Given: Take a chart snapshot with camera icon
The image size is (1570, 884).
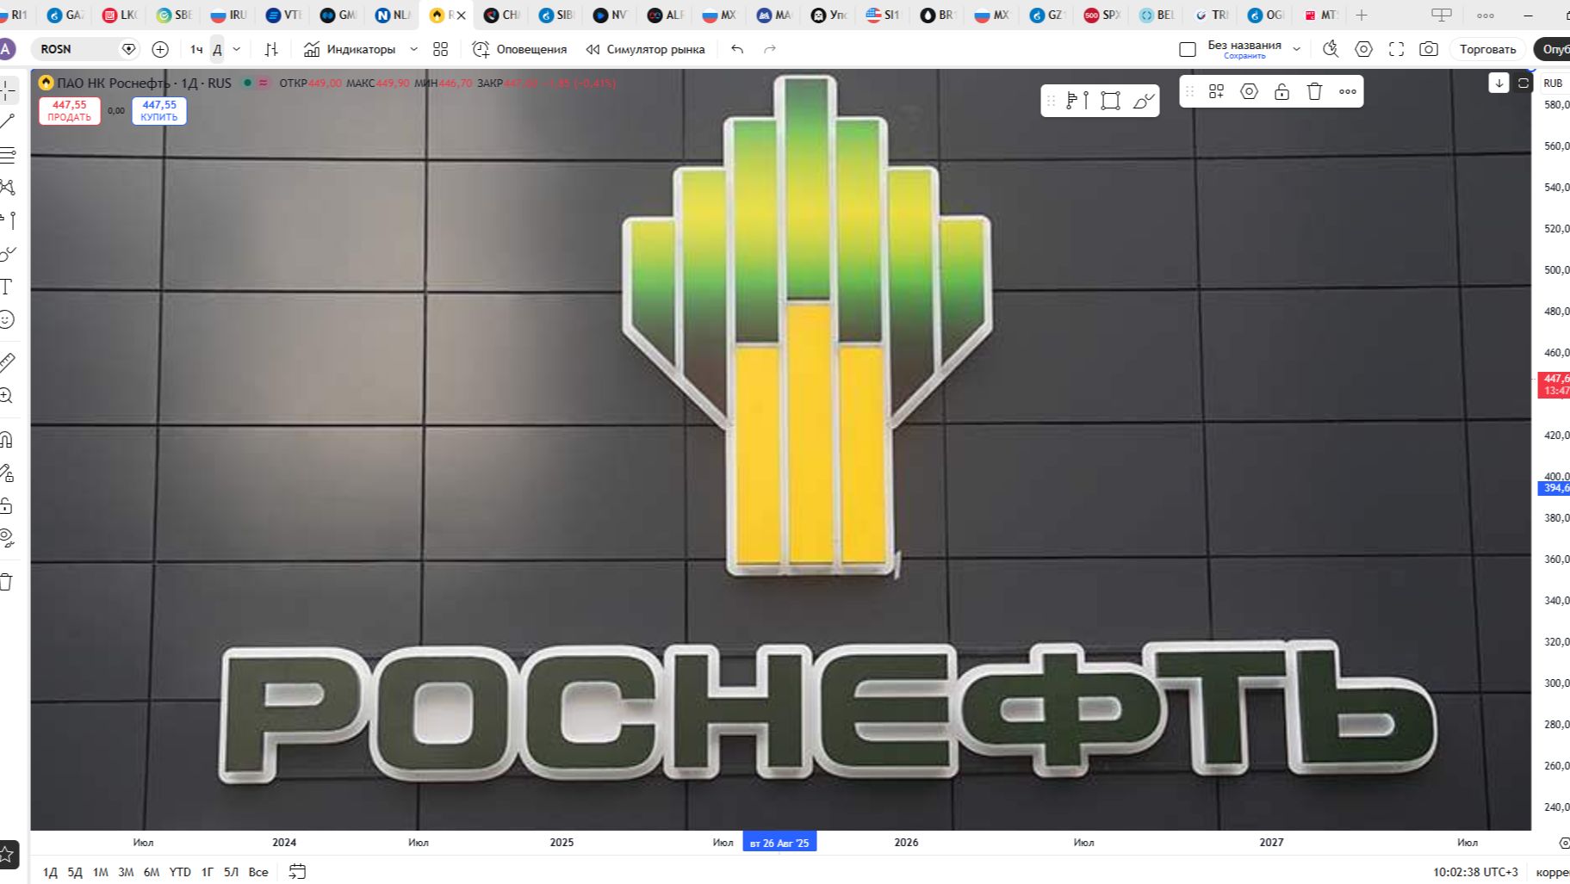Looking at the screenshot, I should point(1427,49).
